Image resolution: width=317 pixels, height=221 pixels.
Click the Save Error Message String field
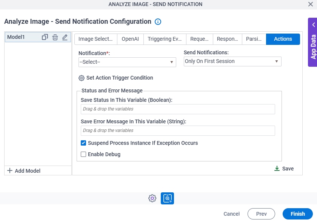178,130
